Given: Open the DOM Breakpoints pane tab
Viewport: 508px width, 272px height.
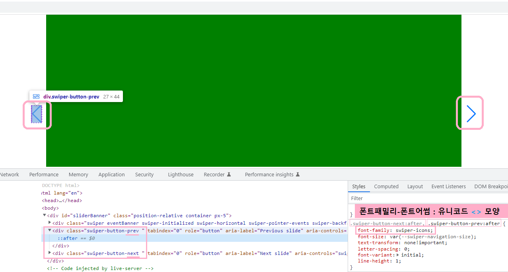Looking at the screenshot, I should click(491, 186).
